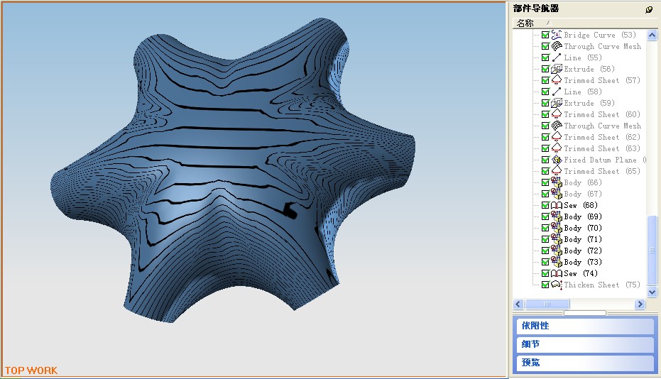
Task: Select Body (73) in the navigator
Action: click(x=583, y=262)
